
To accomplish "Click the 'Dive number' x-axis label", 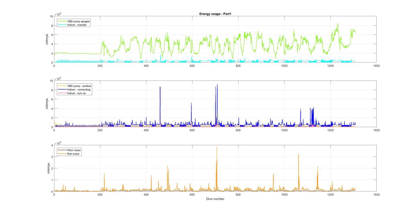I will (215, 199).
